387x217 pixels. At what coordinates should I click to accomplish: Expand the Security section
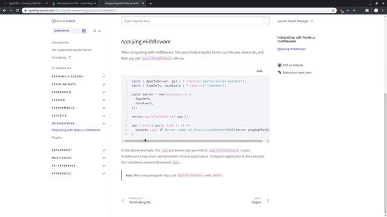pos(78,116)
